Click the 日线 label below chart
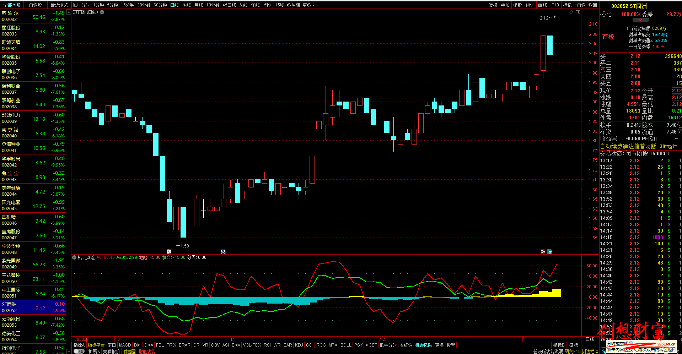 (x=590, y=339)
